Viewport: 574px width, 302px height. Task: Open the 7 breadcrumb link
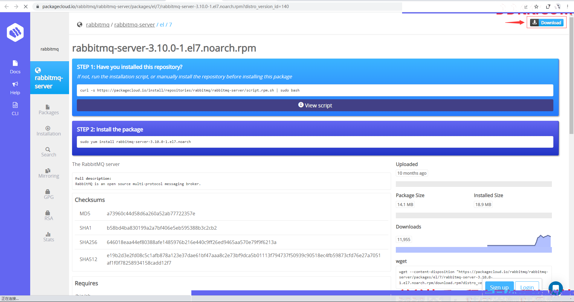coord(170,25)
